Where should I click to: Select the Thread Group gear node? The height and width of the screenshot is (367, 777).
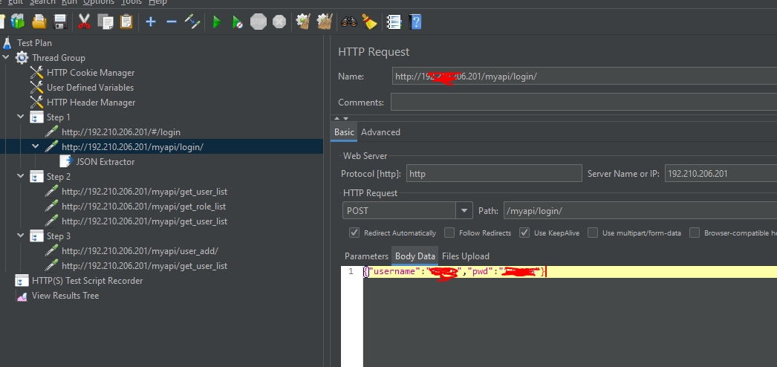pyautogui.click(x=59, y=58)
